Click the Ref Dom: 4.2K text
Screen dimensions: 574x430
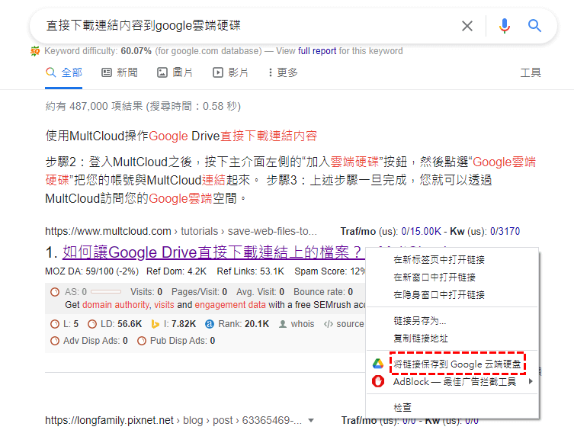tap(176, 271)
